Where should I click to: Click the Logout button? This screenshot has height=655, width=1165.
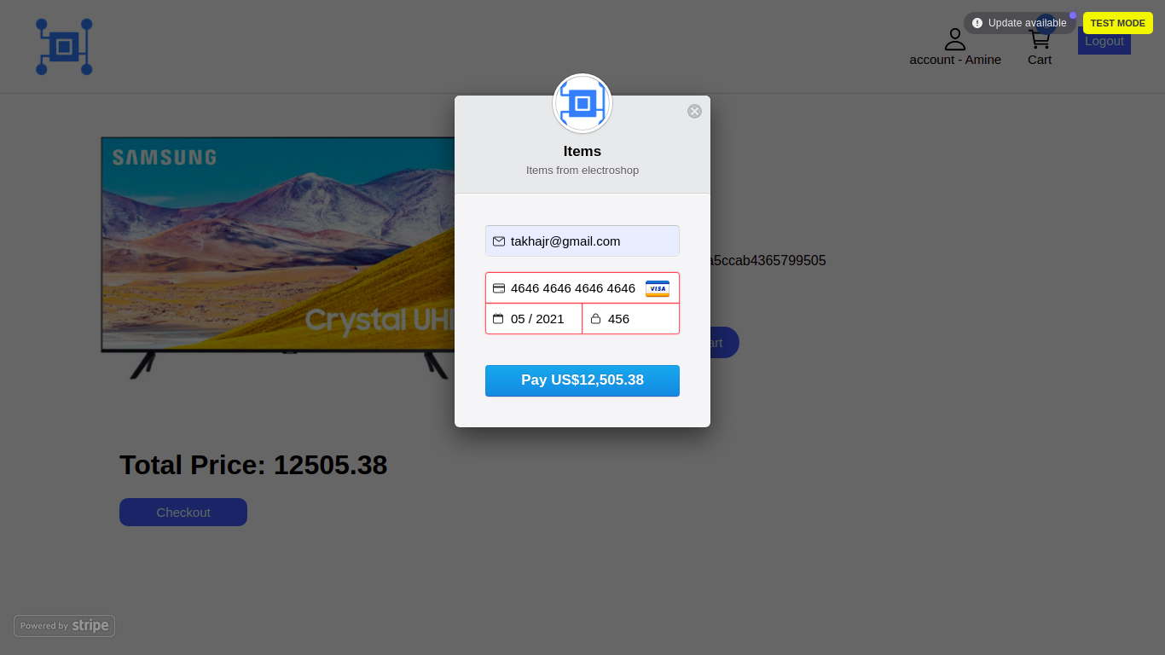(x=1104, y=41)
